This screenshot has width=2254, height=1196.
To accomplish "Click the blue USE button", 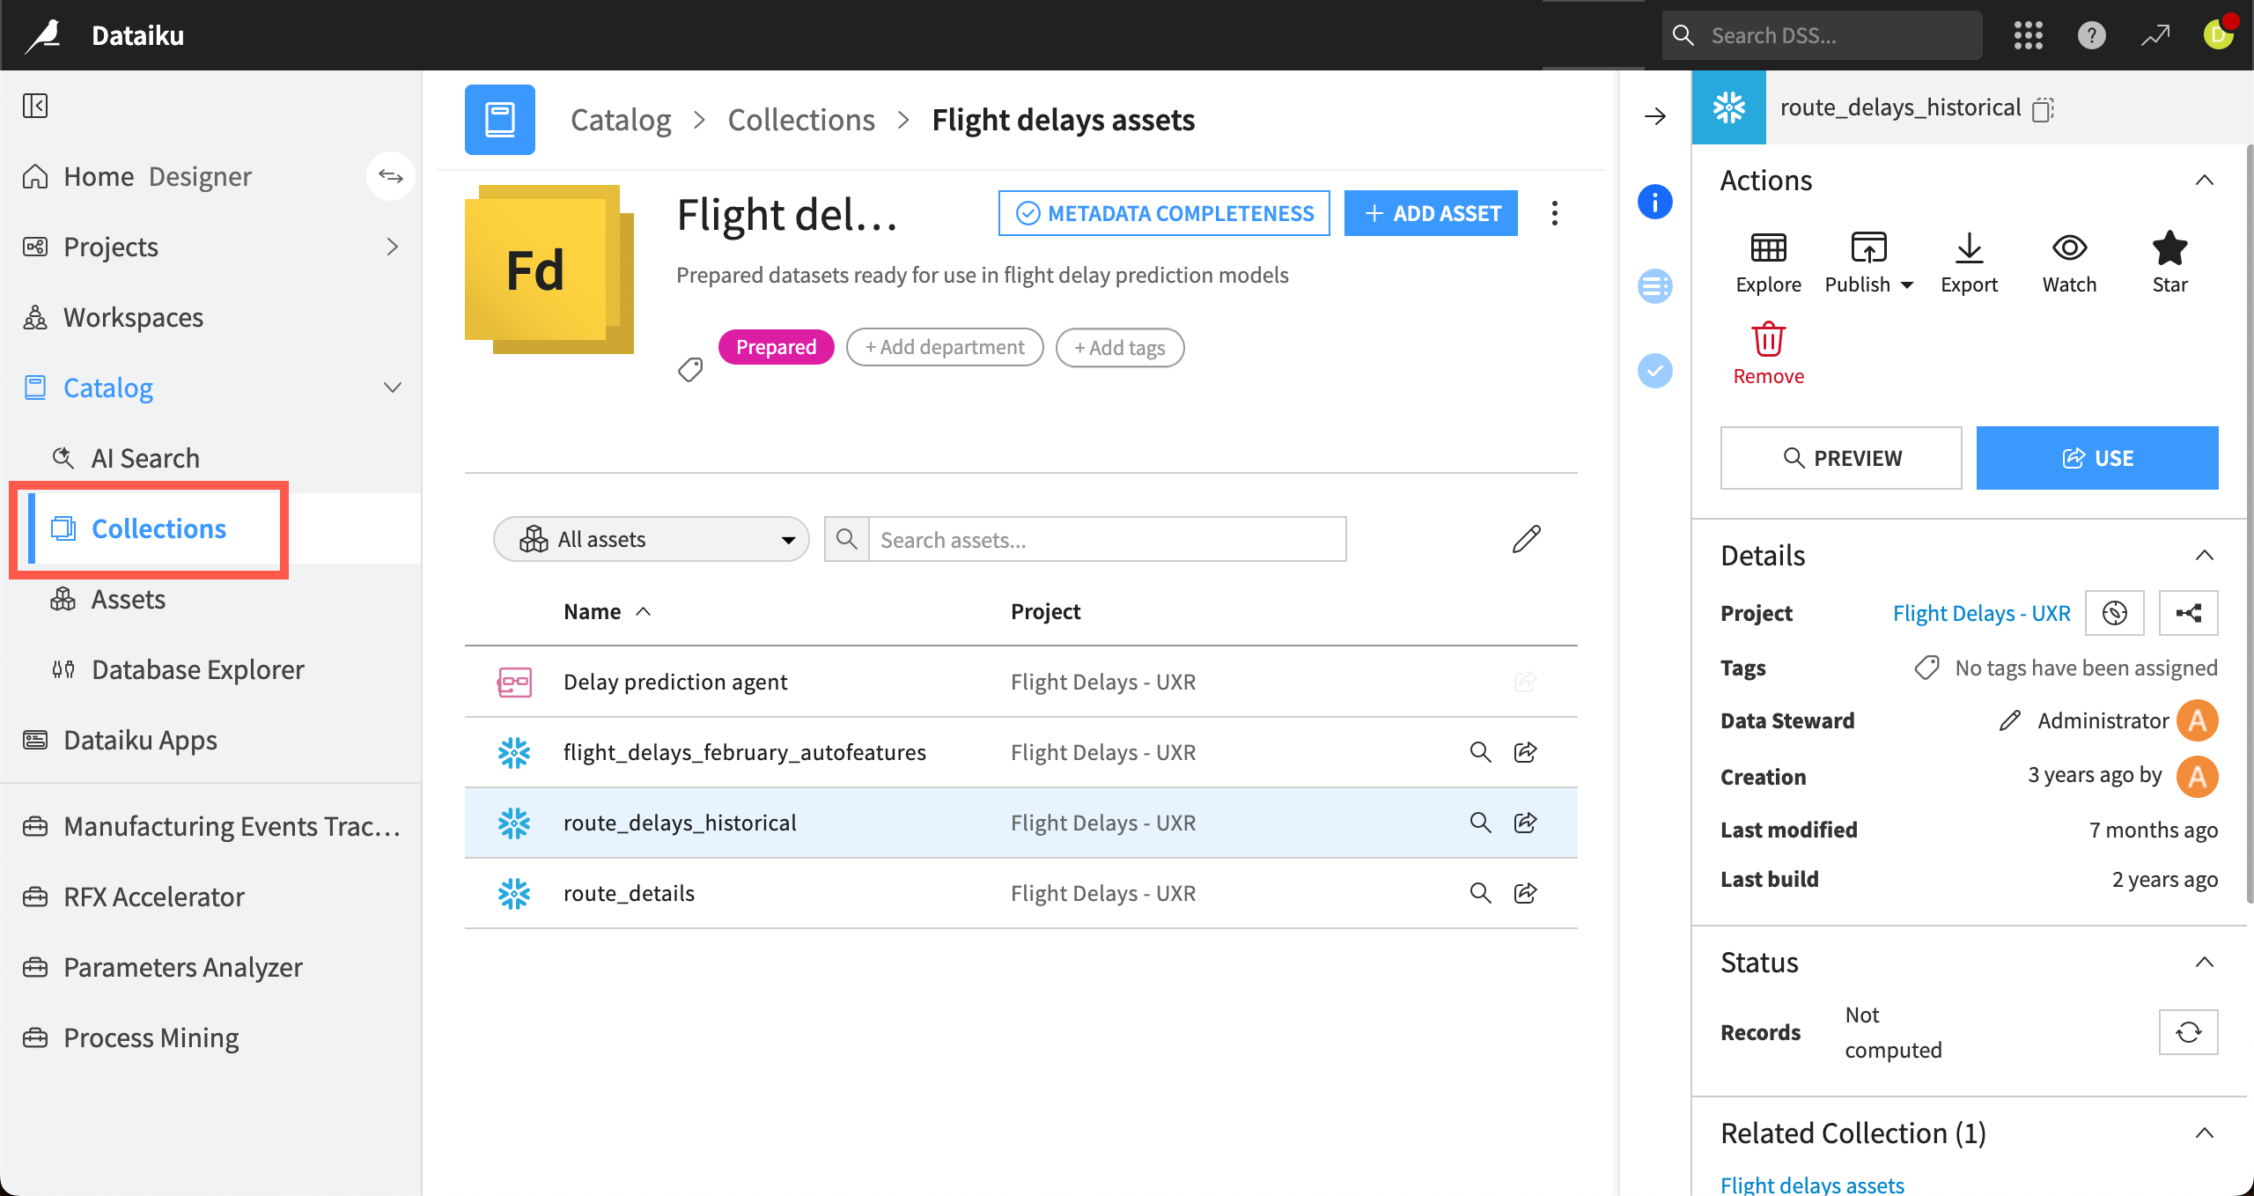I will [x=2097, y=458].
